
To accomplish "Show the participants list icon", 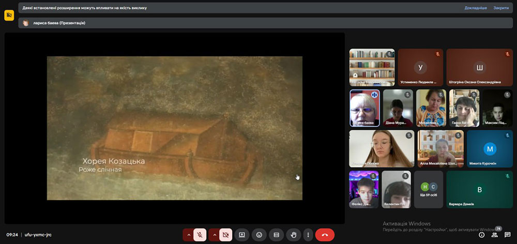I will 494,235.
